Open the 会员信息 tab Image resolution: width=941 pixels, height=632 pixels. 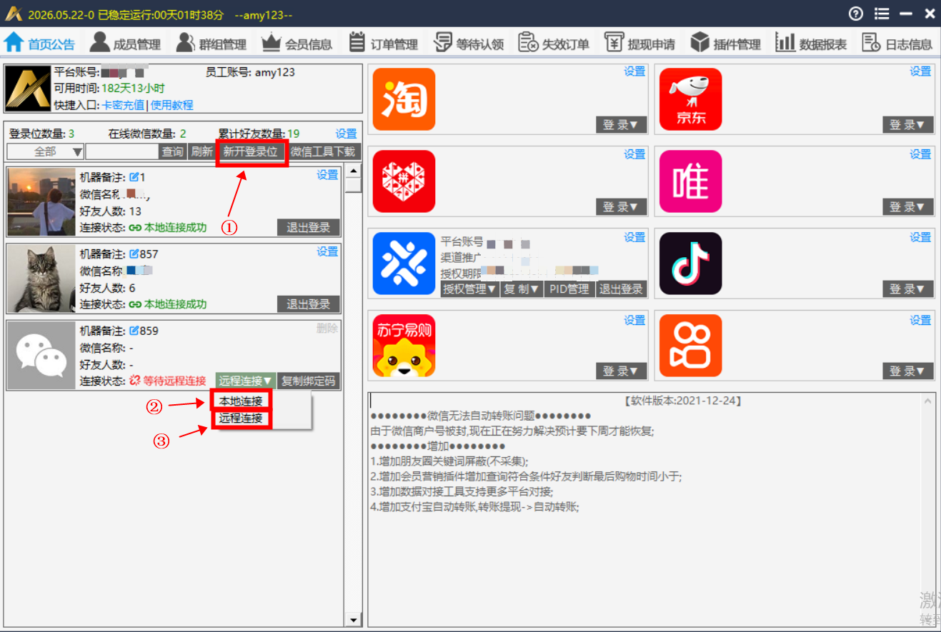click(297, 43)
